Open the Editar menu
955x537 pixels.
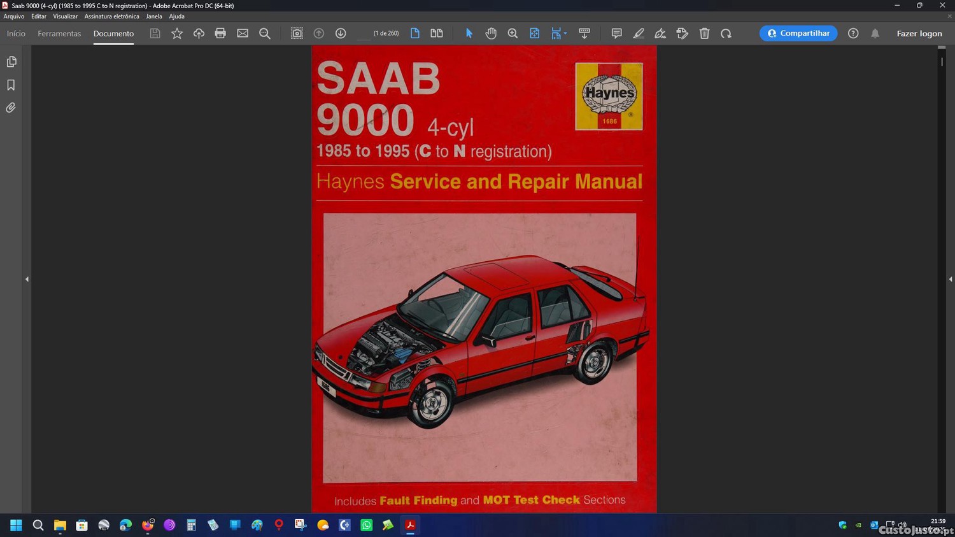39,17
